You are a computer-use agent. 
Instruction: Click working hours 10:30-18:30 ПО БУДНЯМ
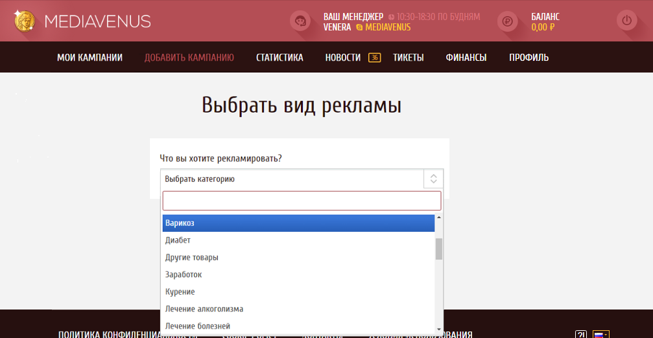coord(438,17)
